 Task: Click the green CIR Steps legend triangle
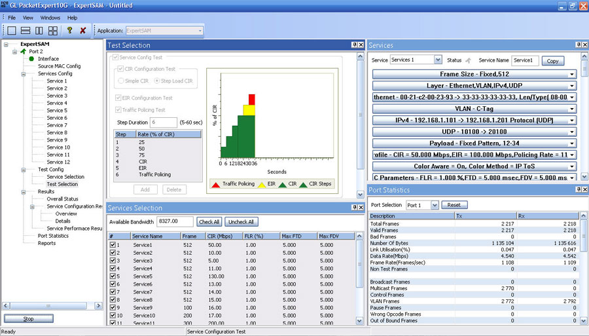click(x=303, y=185)
